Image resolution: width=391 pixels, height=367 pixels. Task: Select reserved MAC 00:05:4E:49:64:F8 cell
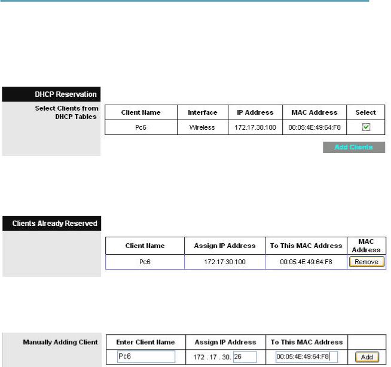tap(306, 262)
